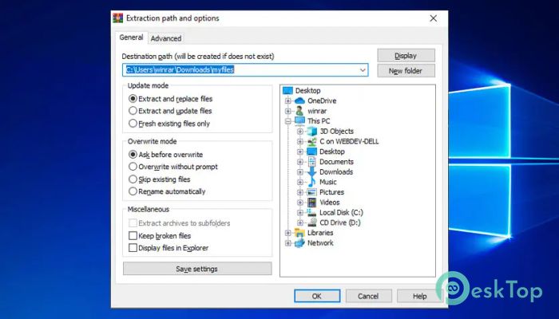
Task: Click the C on WEBDEV-DELL drive icon
Action: point(312,141)
